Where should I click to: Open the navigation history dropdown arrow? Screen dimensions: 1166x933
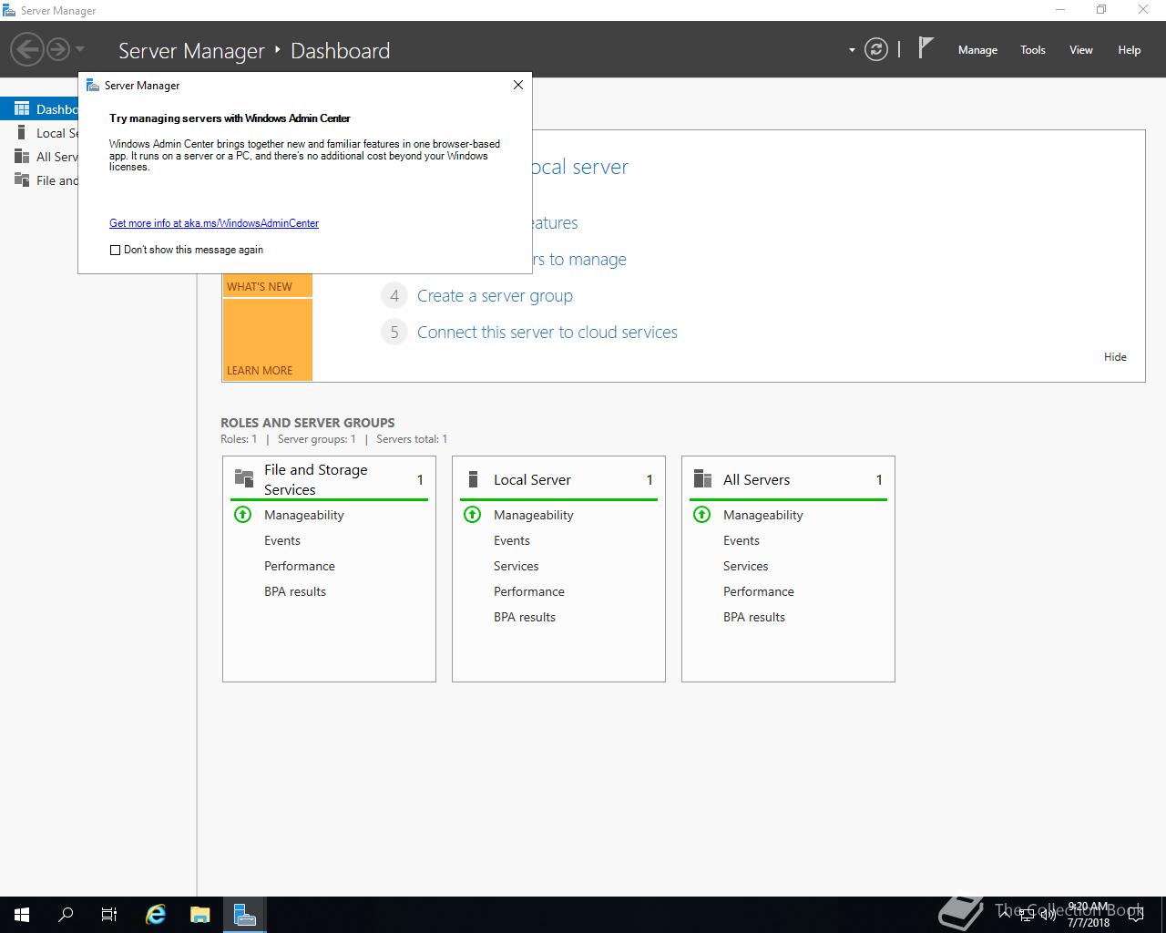[x=80, y=49]
